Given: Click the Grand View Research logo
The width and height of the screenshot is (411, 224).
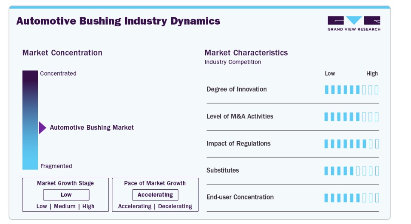Looking at the screenshot, I should [354, 24].
